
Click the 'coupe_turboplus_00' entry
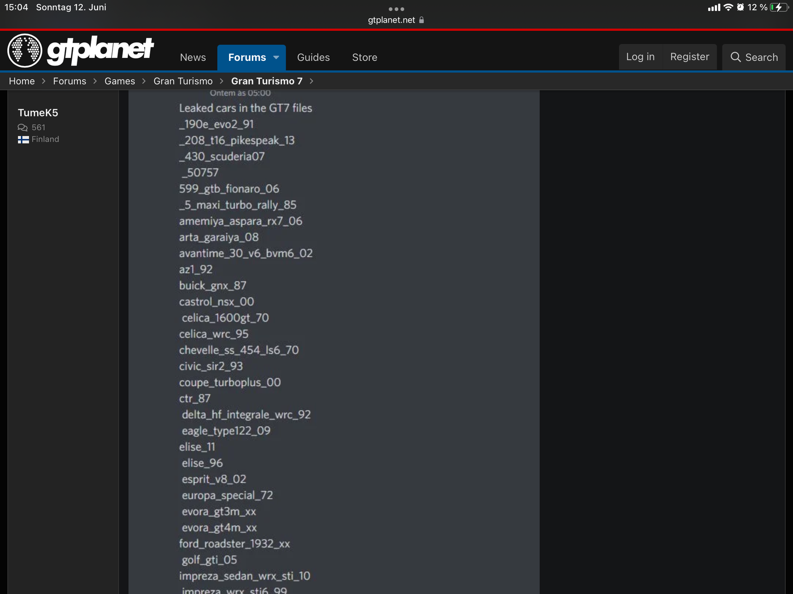tap(230, 383)
